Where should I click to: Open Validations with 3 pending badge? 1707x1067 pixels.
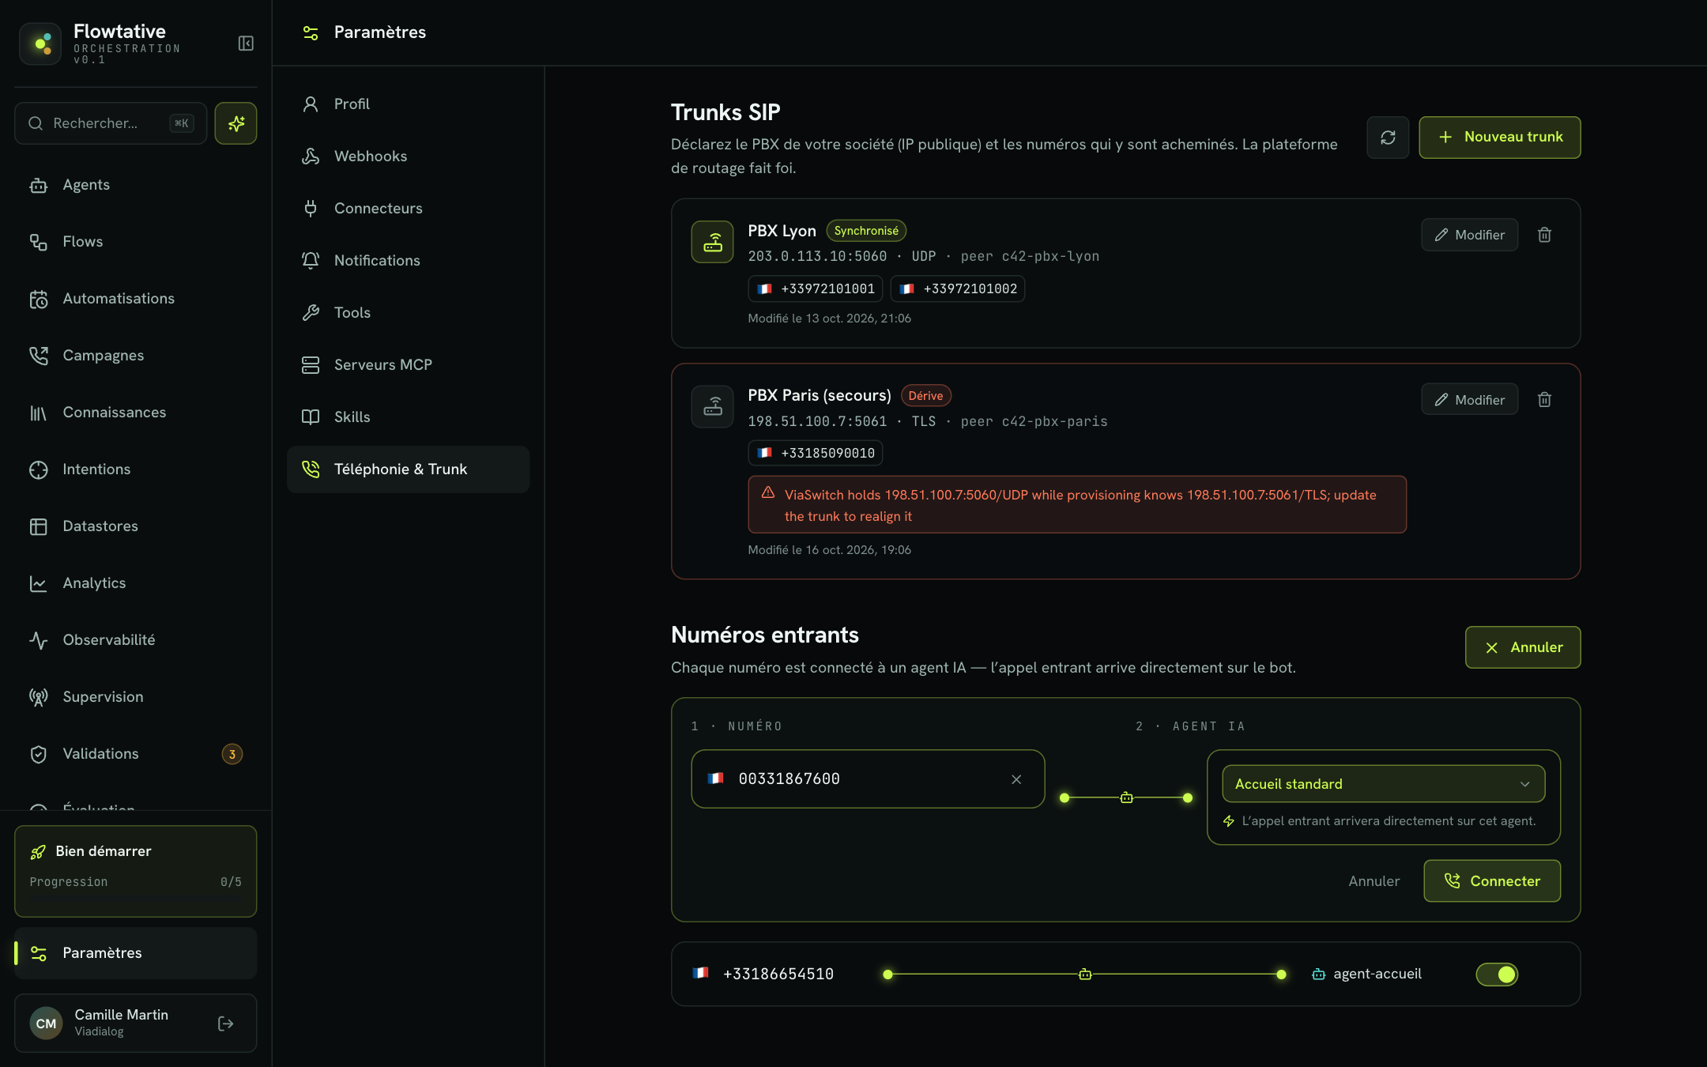pyautogui.click(x=136, y=754)
